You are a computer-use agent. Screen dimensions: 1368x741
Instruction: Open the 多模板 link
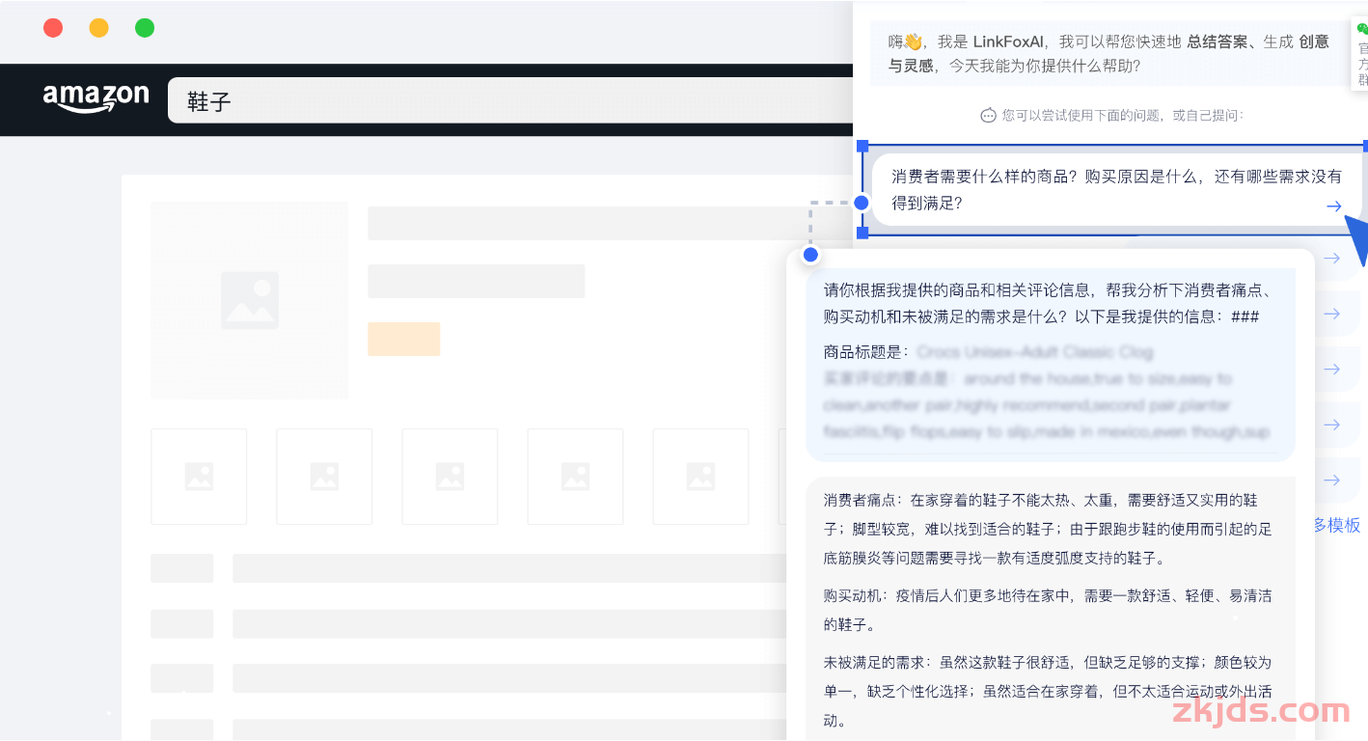[1337, 525]
